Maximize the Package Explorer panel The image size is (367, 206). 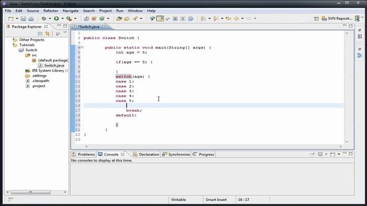65,26
